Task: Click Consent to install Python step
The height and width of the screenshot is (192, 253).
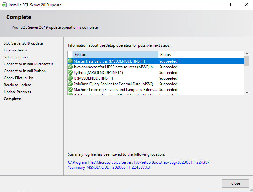Action: coord(25,71)
